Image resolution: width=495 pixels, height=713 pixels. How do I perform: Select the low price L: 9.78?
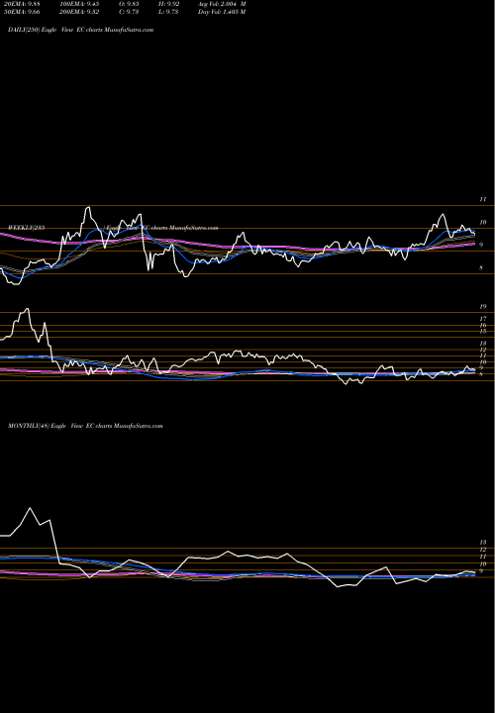pyautogui.click(x=170, y=12)
